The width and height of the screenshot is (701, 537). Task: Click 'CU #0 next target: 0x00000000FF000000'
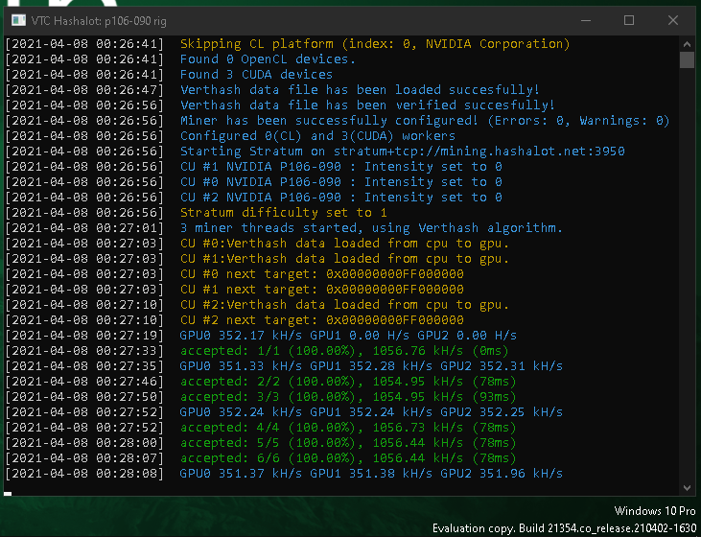[321, 273]
